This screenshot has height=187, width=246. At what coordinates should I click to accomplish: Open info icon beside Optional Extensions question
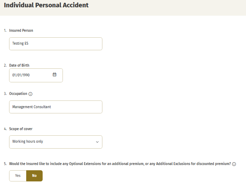pyautogui.click(x=234, y=164)
